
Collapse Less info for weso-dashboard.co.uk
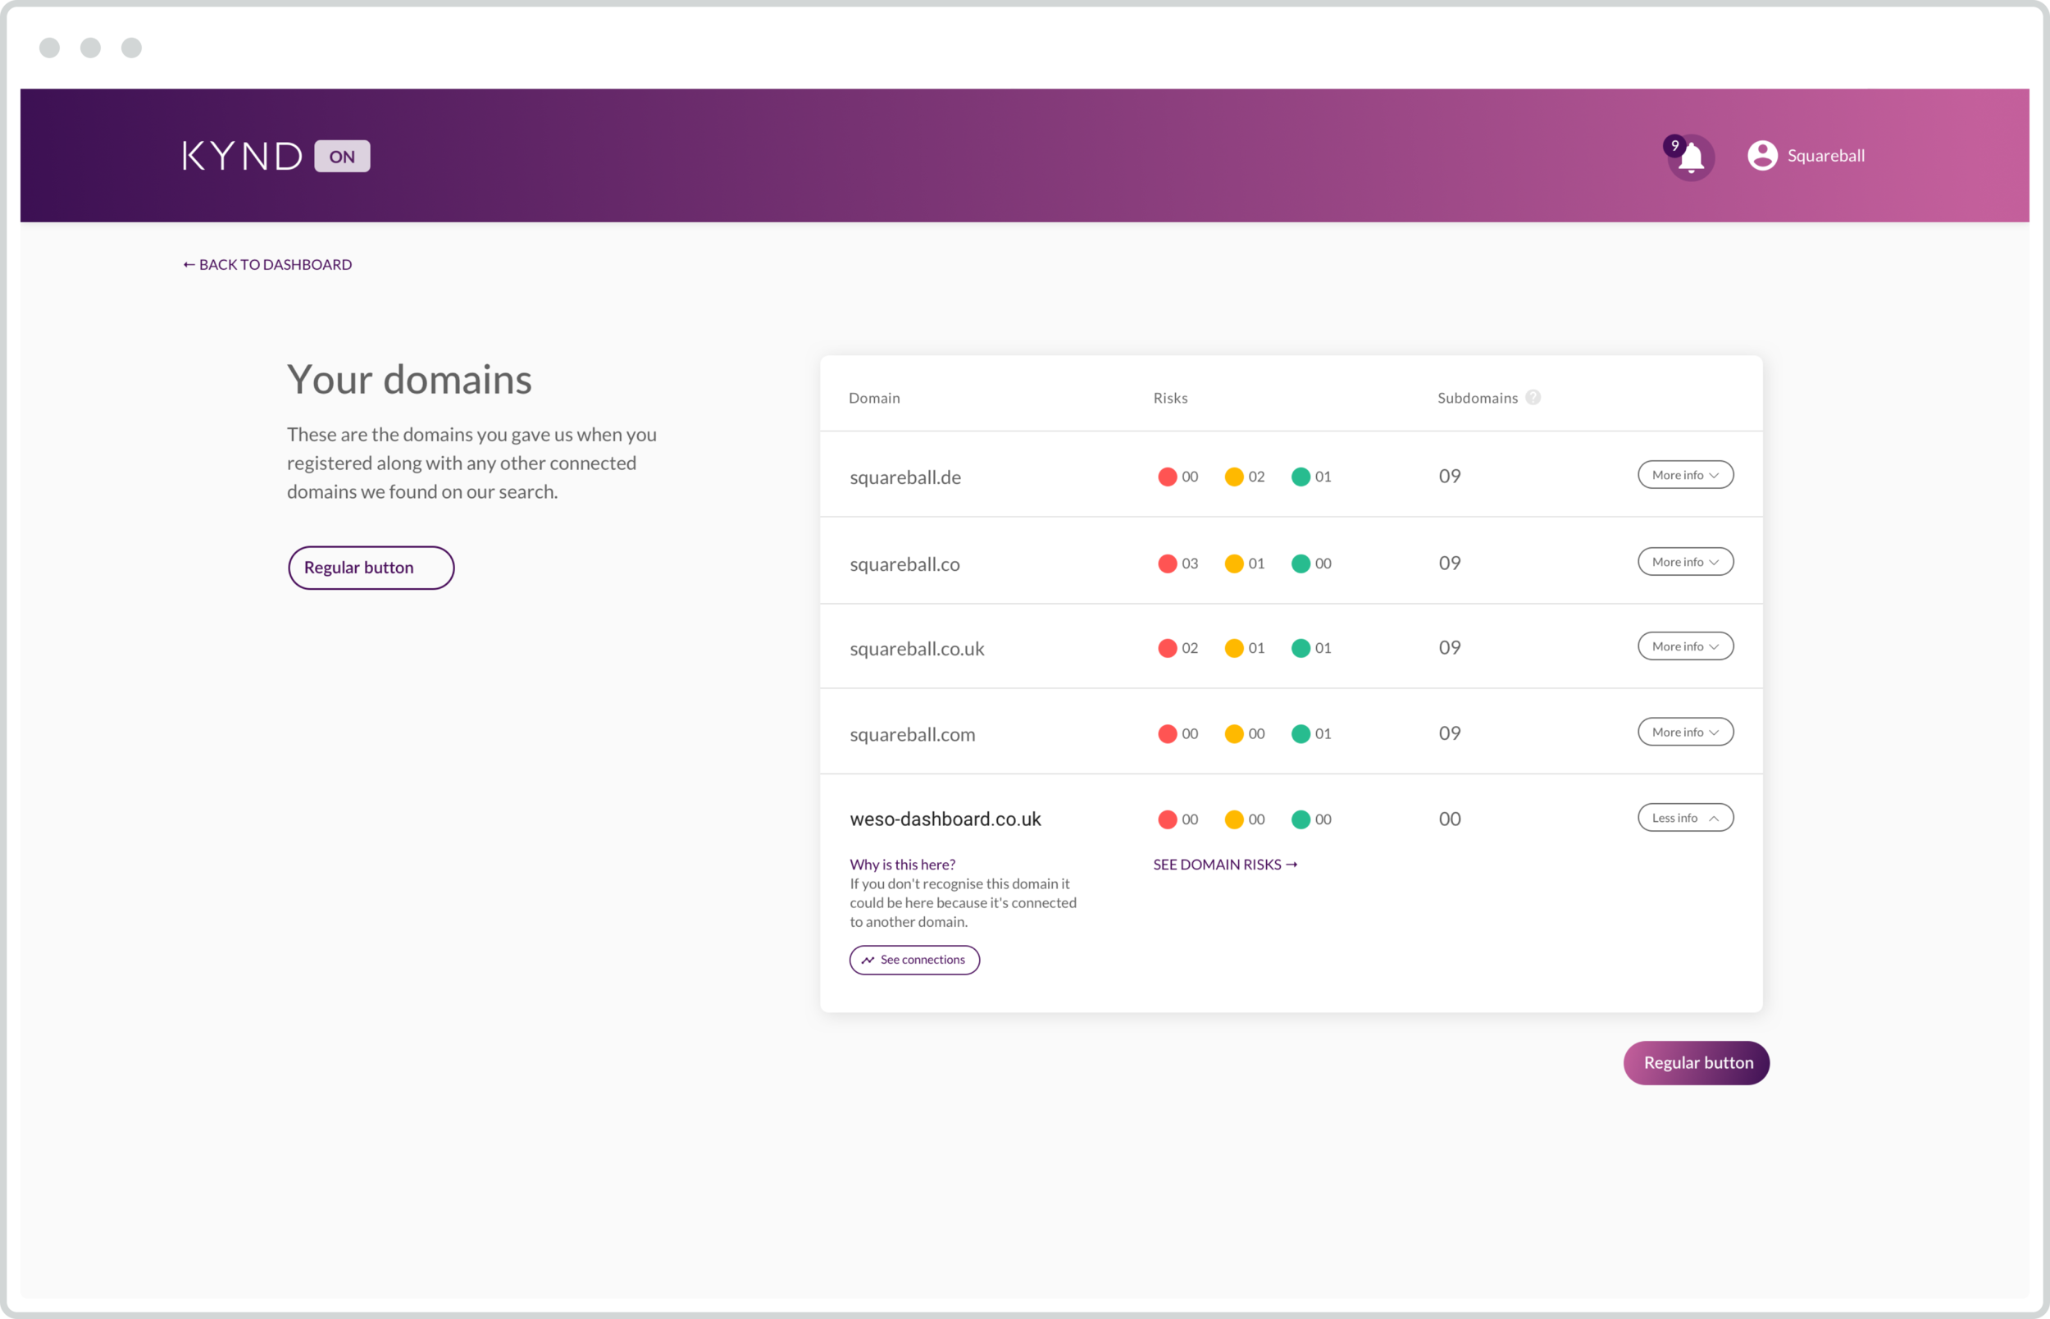(x=1685, y=818)
